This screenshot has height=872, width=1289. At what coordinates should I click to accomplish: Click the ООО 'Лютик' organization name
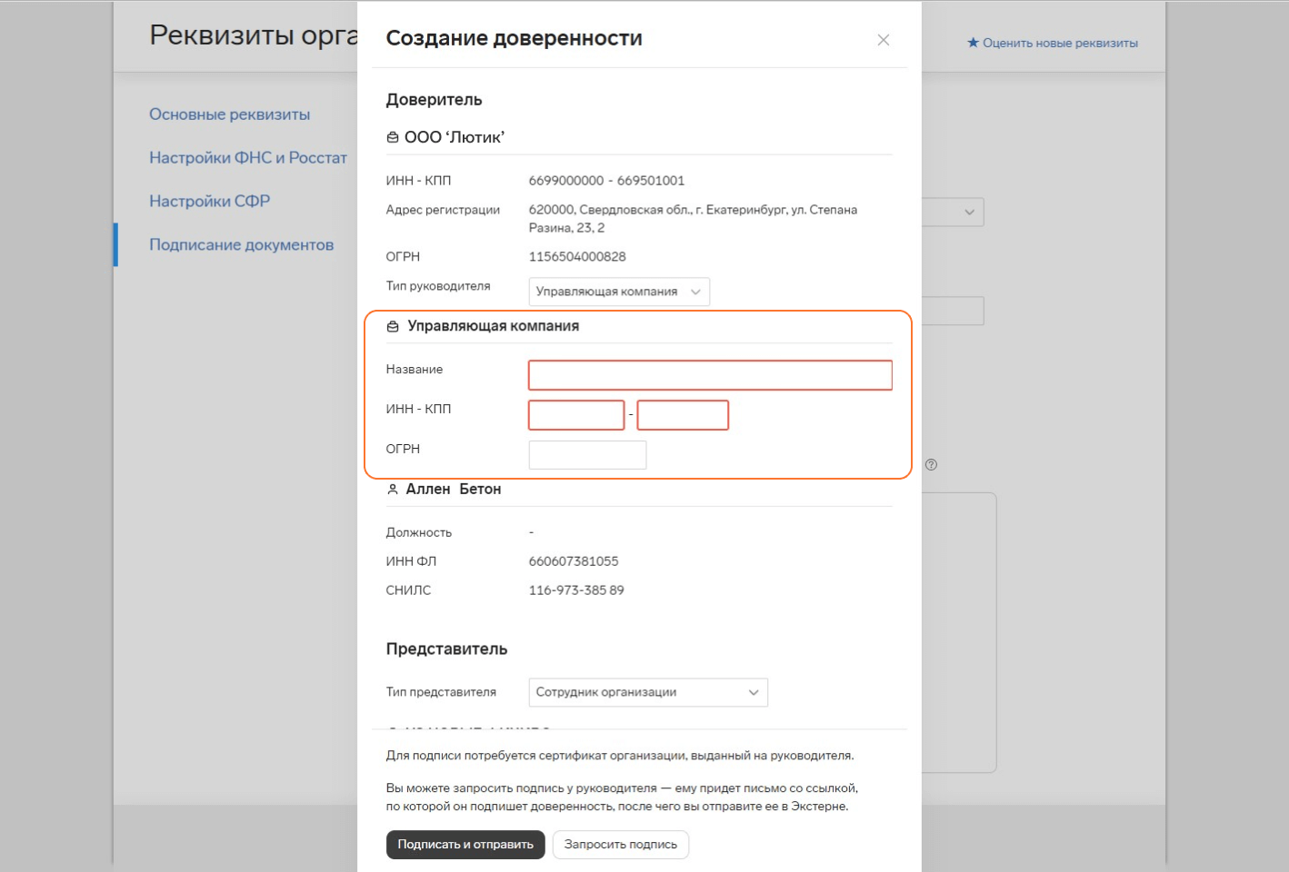tap(455, 138)
